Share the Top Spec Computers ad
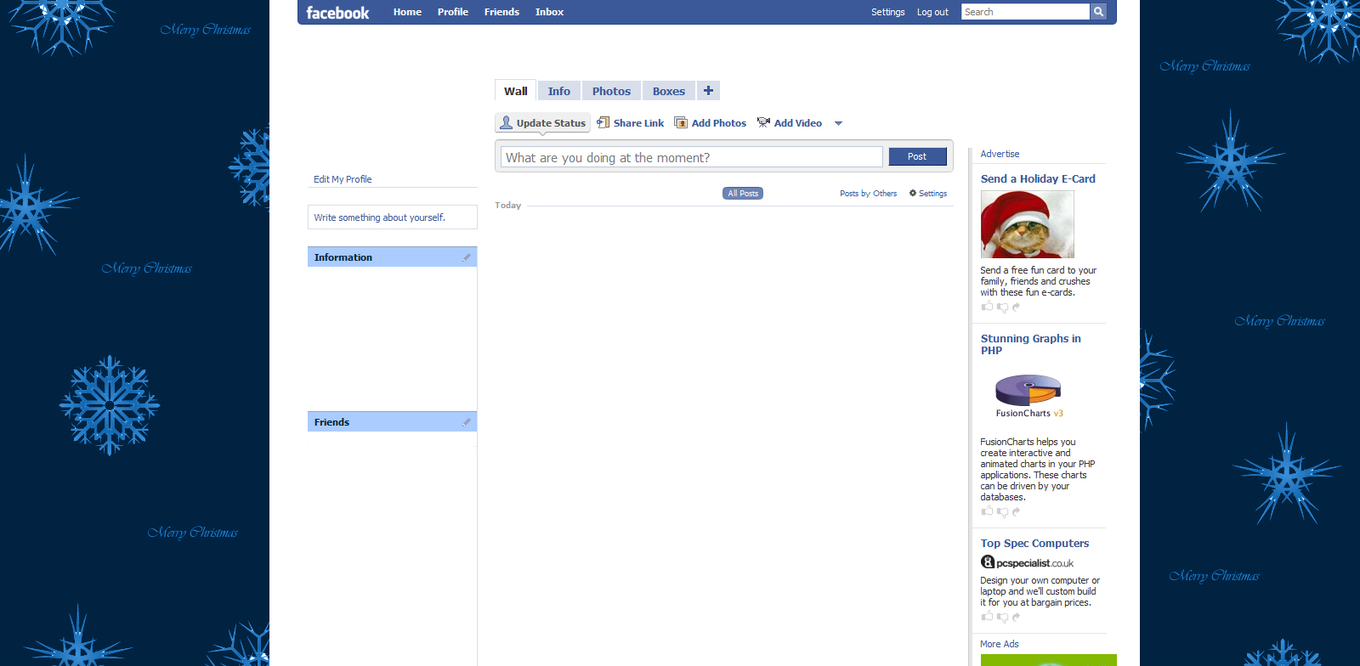 (1016, 618)
